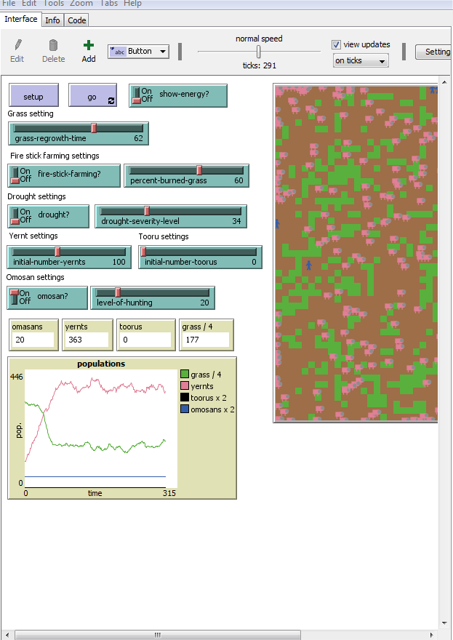453x640 pixels.
Task: Open the Help menu
Action: click(132, 3)
